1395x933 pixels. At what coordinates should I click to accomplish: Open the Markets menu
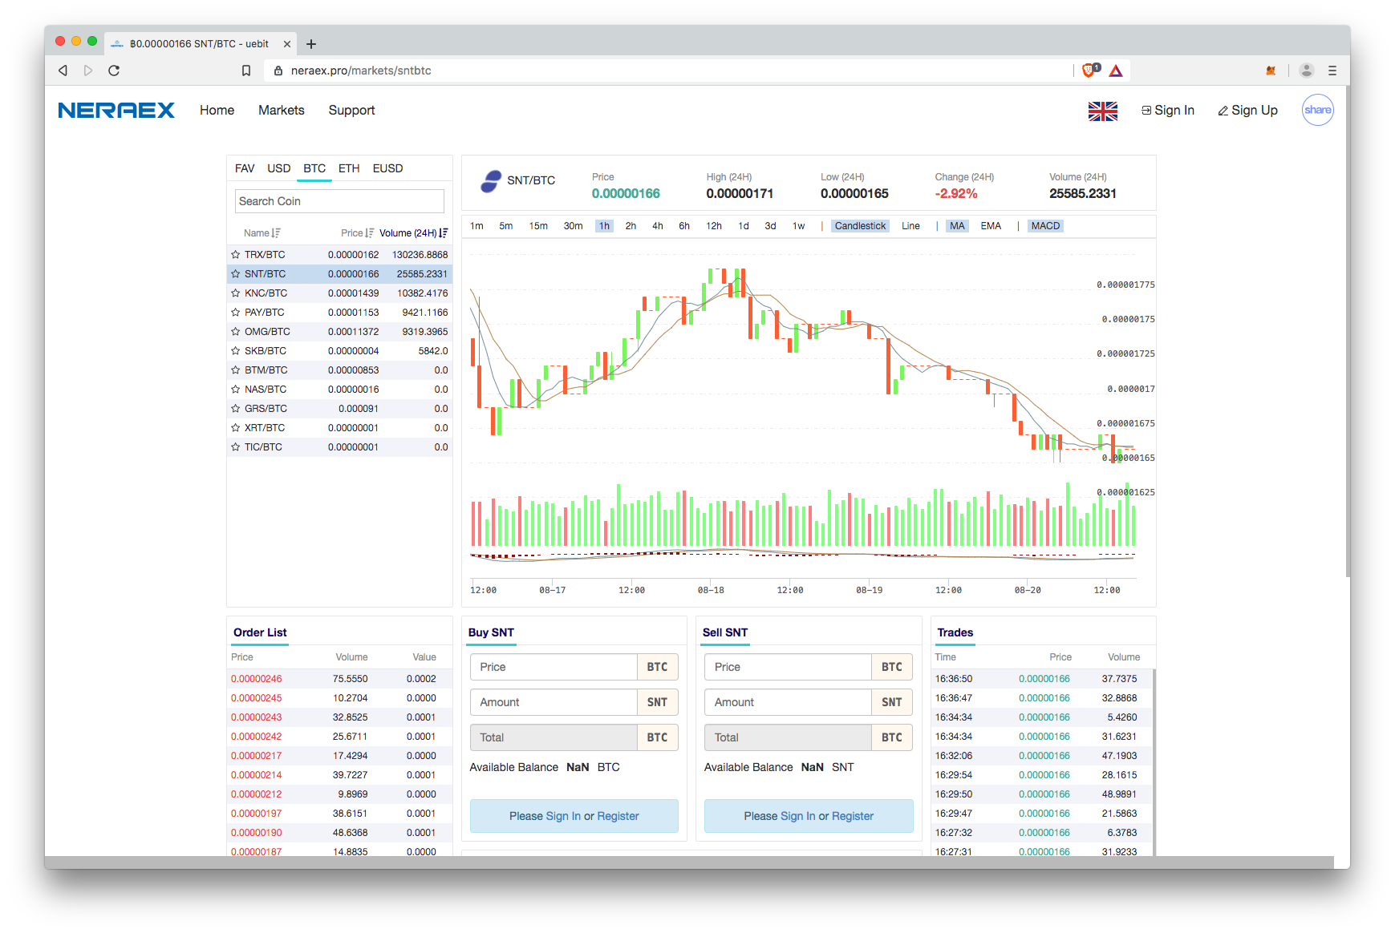pyautogui.click(x=282, y=111)
